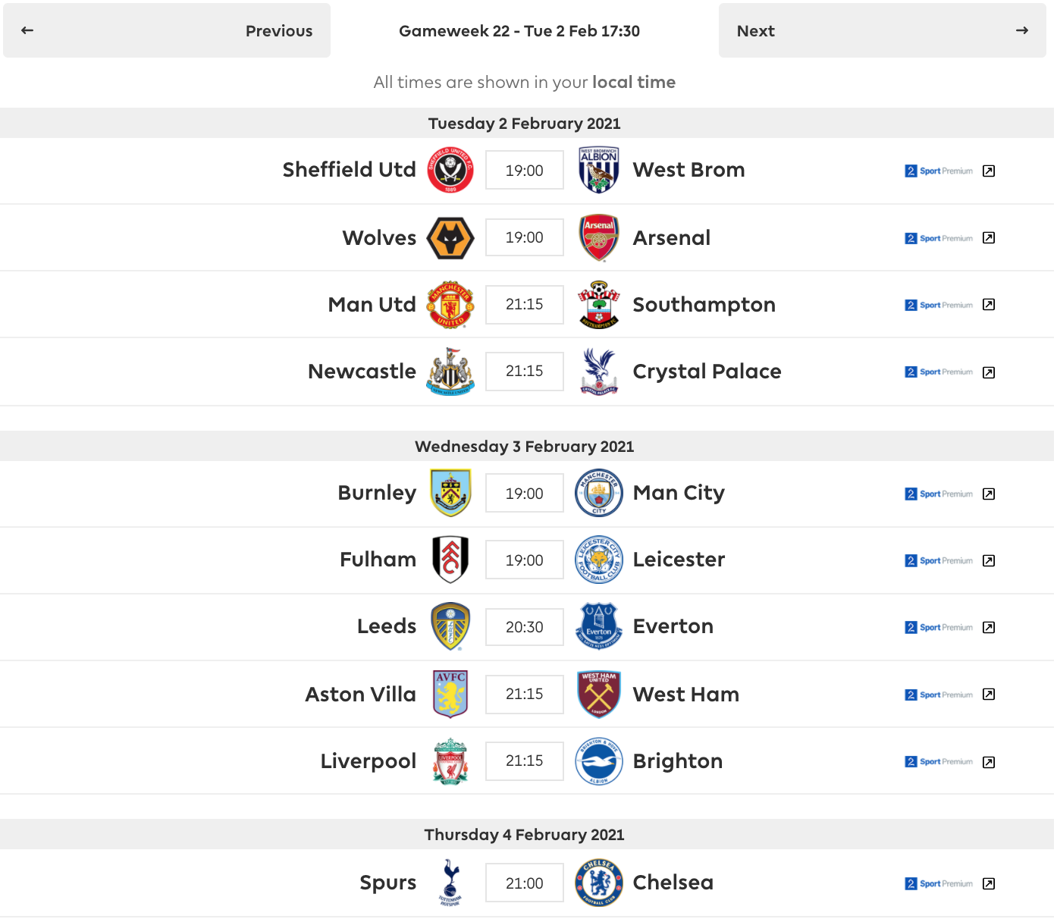Image resolution: width=1057 pixels, height=919 pixels.
Task: Click the West Ham hammers crest
Action: point(599,694)
